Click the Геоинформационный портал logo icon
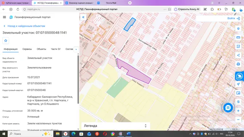Screen dimensions: 244x137 click(x=11, y=17)
